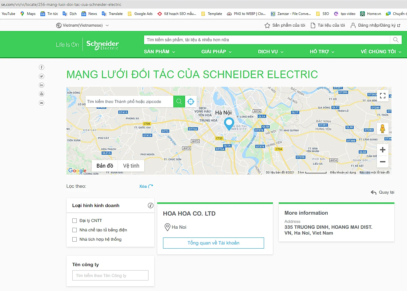Open the Template bookmark folder

(x=212, y=14)
